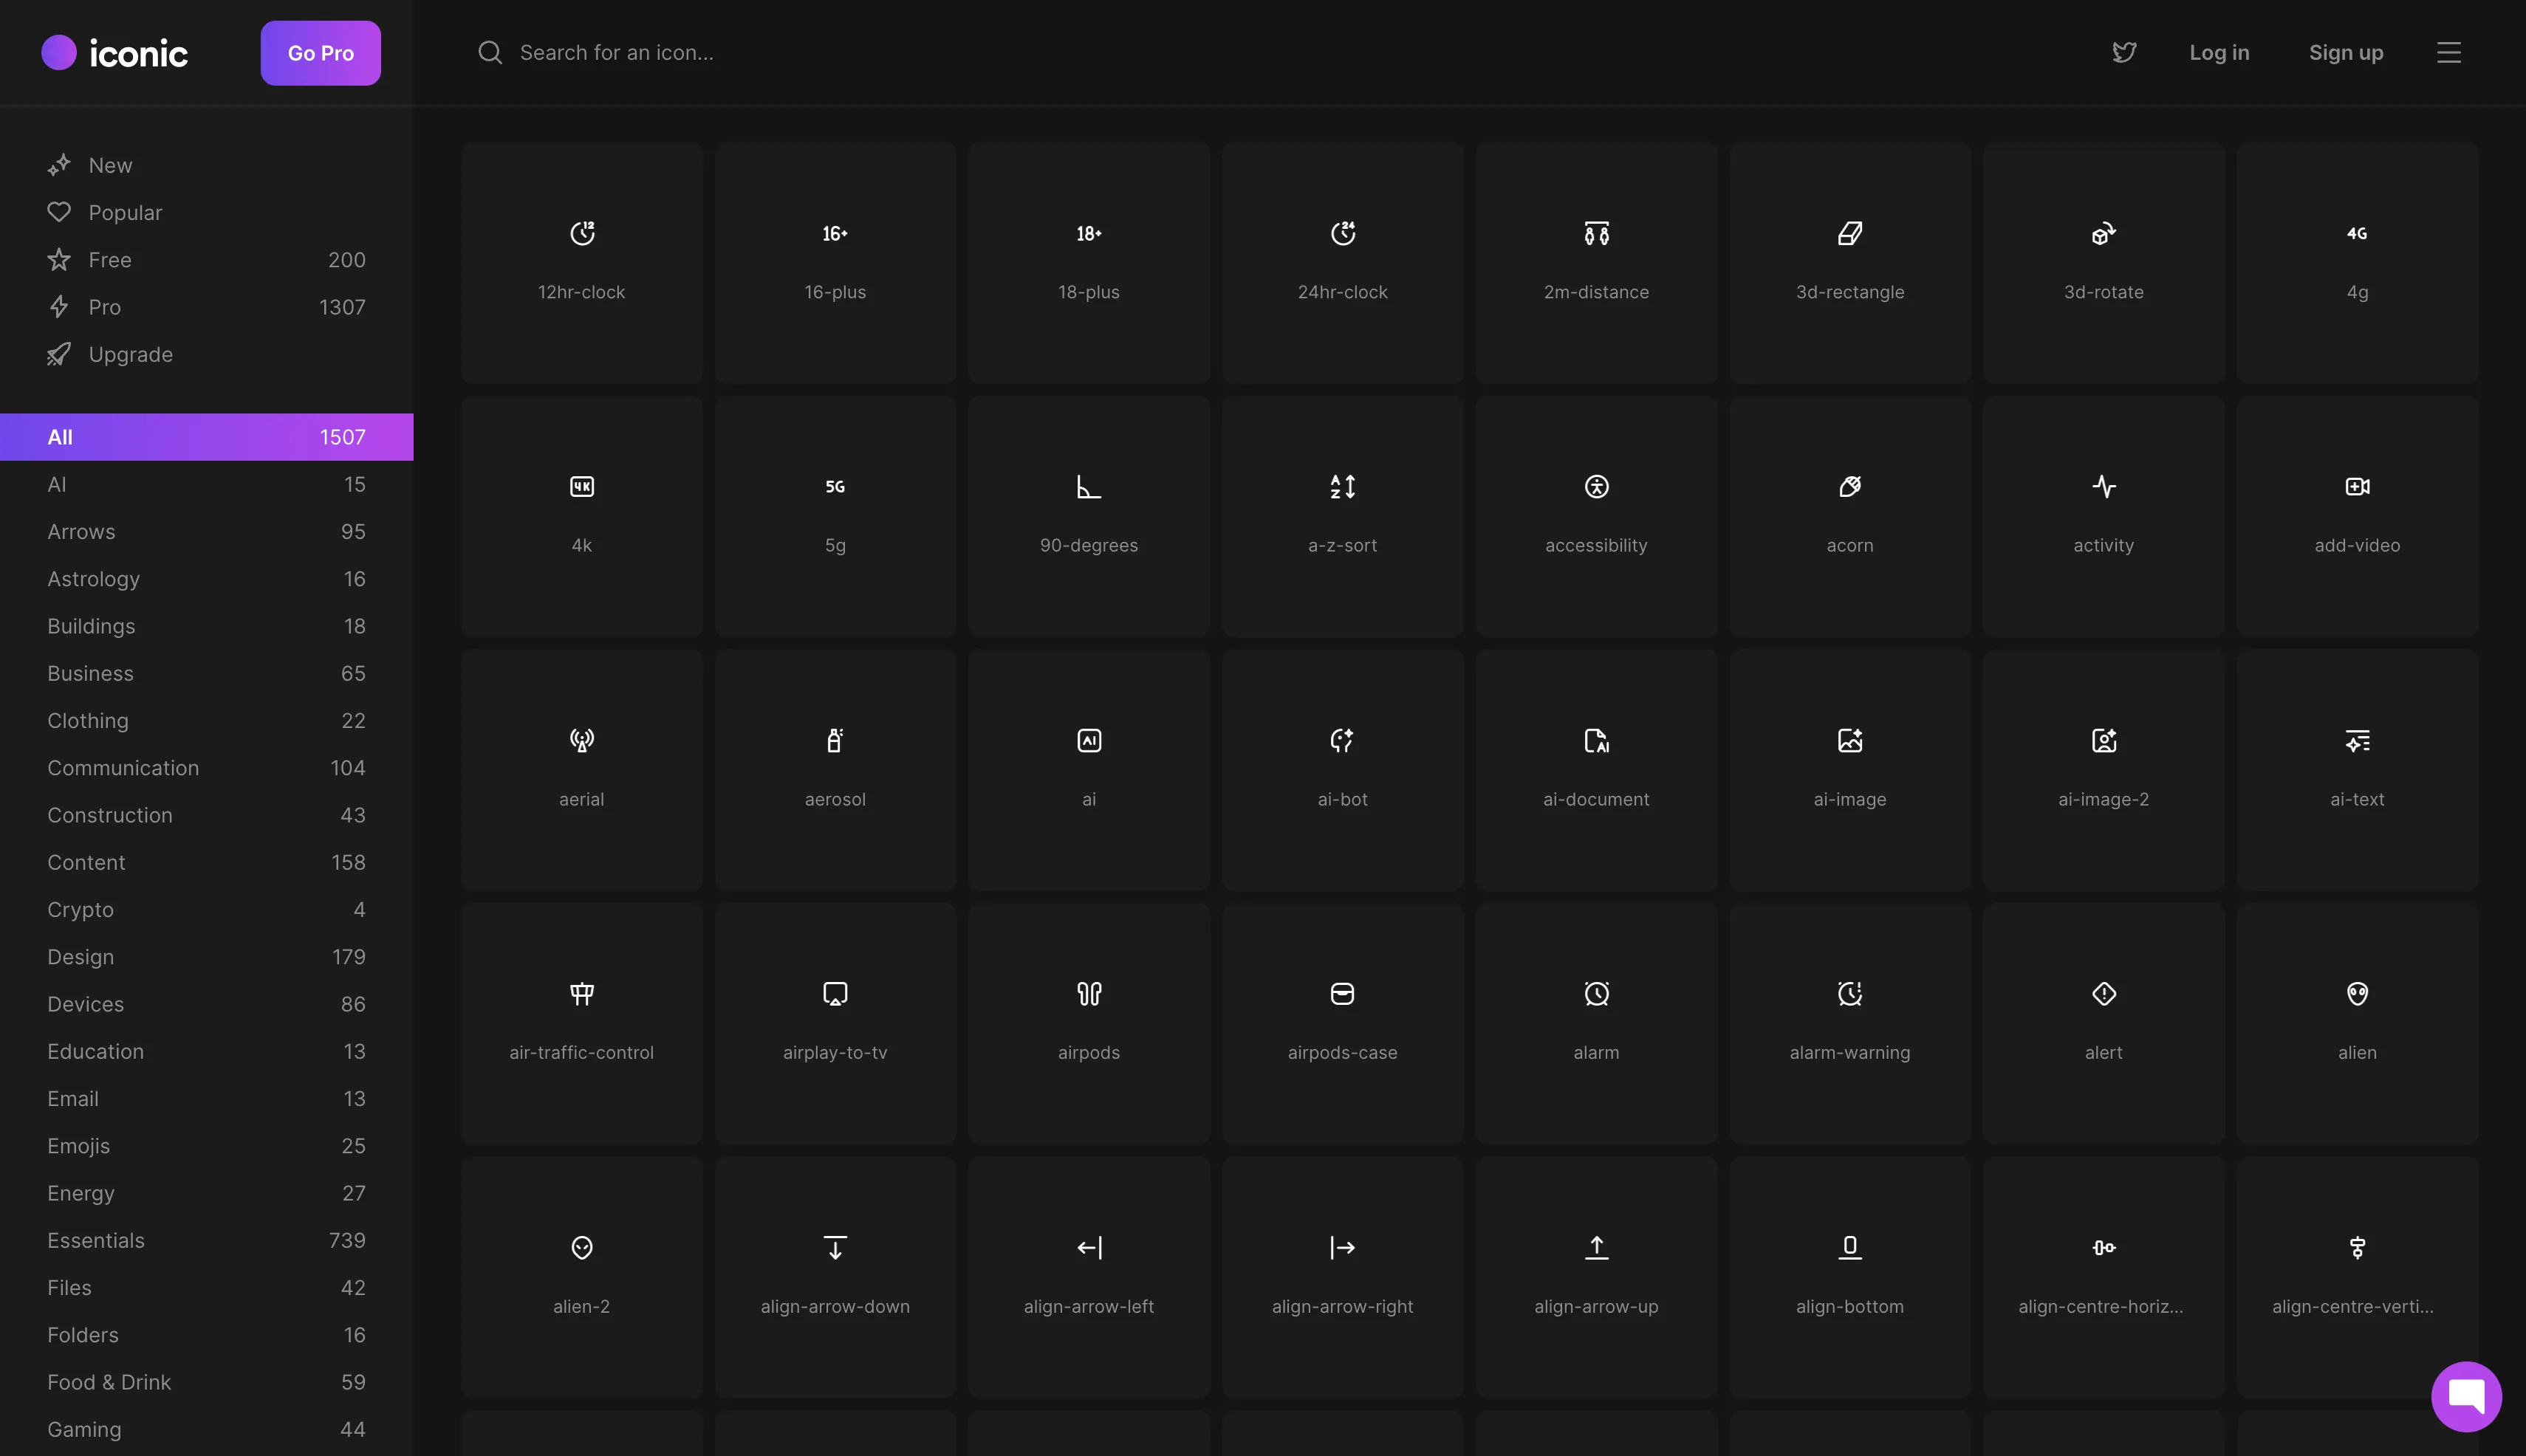This screenshot has height=1456, width=2526.
Task: Open the Communication category
Action: pyautogui.click(x=123, y=767)
